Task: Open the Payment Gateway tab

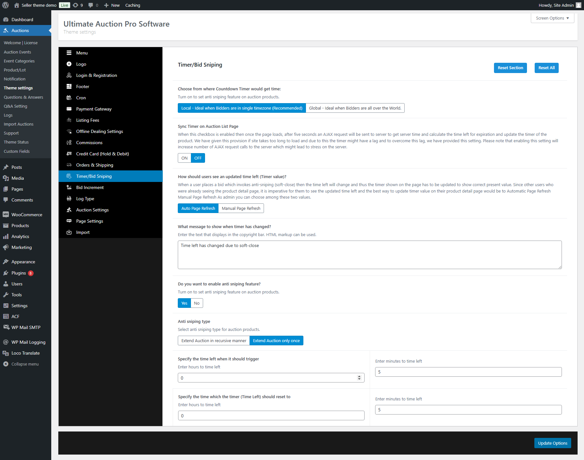Action: point(111,109)
